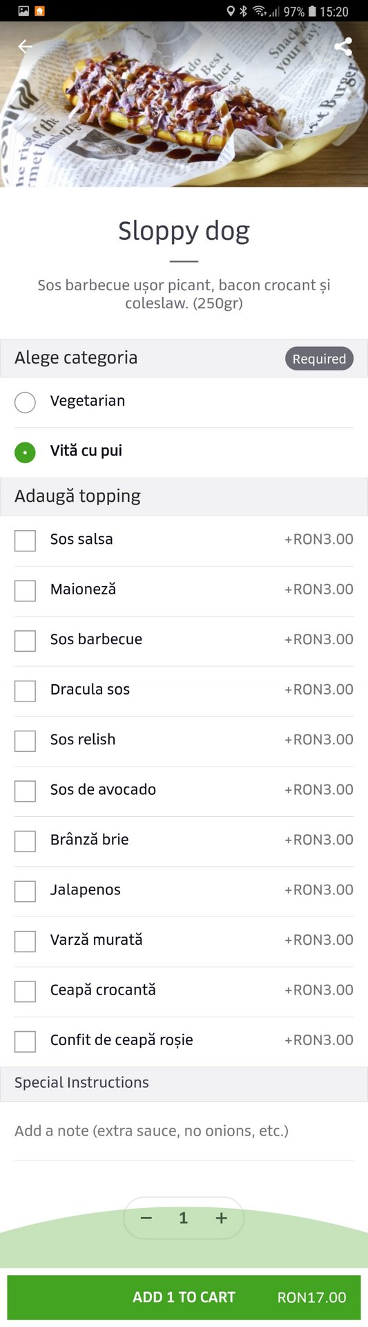The image size is (368, 1327).
Task: Tap the share icon
Action: click(343, 46)
